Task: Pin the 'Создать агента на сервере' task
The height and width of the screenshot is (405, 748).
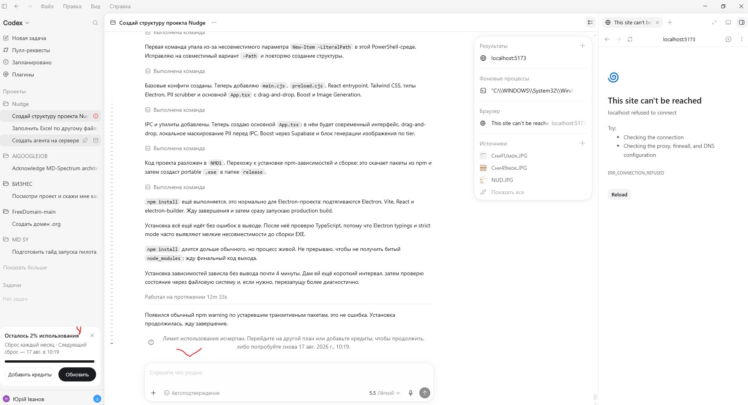Action: pyautogui.click(x=85, y=140)
